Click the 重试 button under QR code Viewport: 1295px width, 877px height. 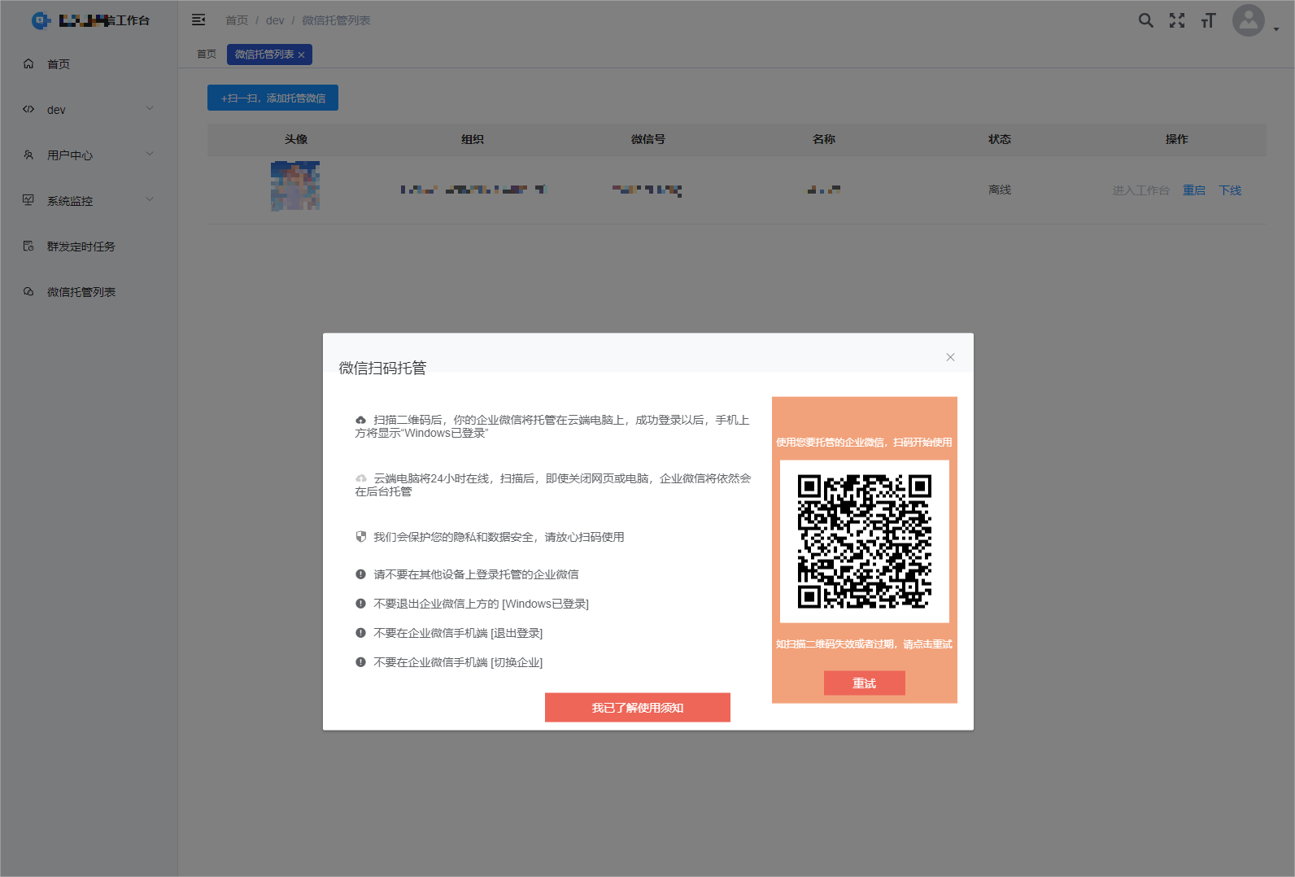click(864, 683)
